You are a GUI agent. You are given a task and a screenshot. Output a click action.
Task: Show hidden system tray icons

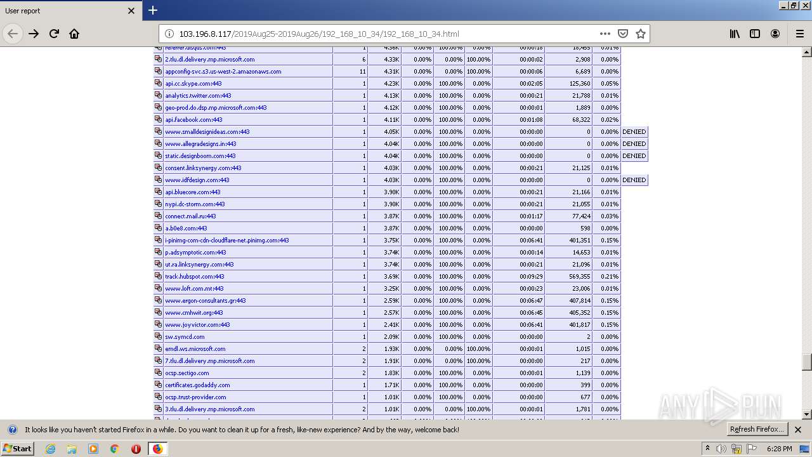(x=707, y=449)
